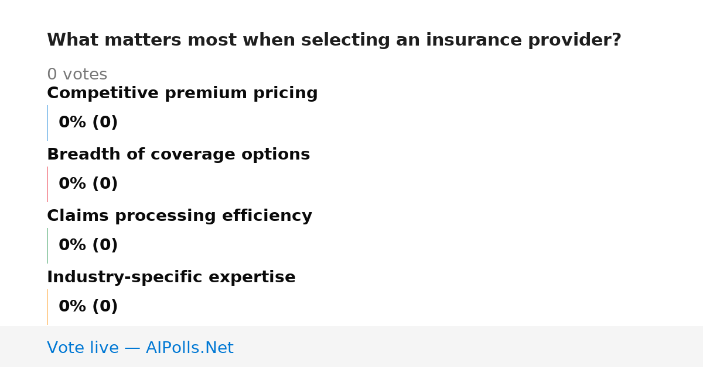Choose the Claims processing efficiency option

pos(179,216)
